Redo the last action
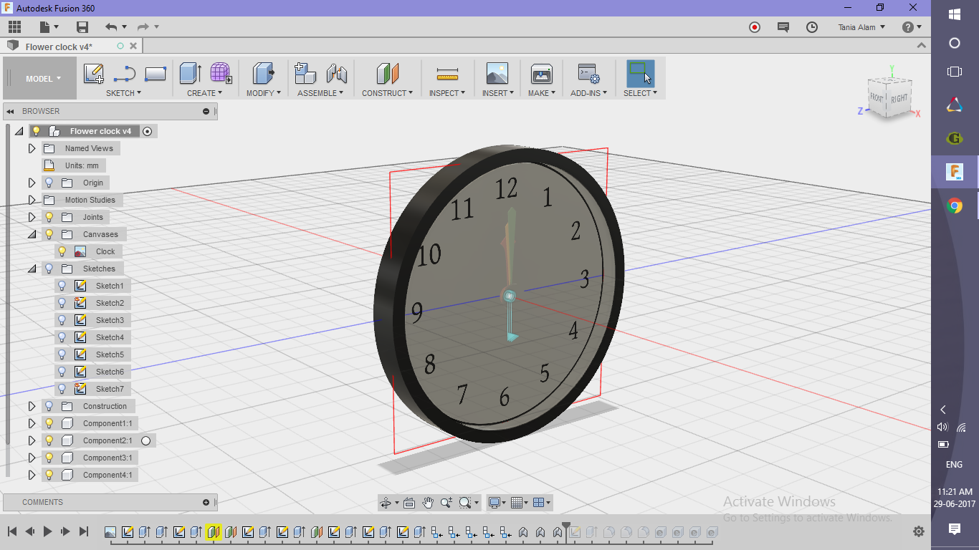The image size is (979, 550). (x=143, y=27)
